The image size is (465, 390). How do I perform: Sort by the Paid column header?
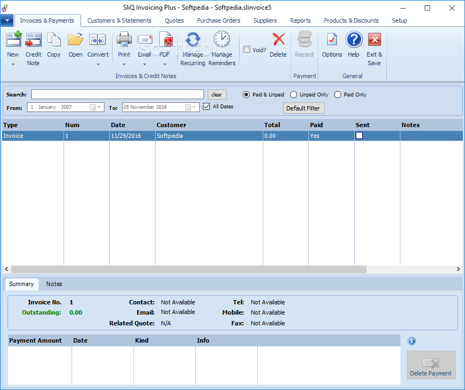(332, 125)
